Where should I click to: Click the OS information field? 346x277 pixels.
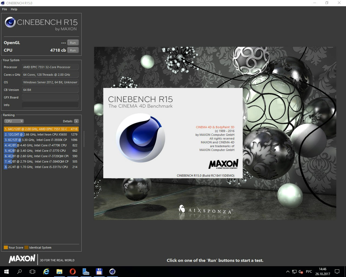(x=50, y=82)
